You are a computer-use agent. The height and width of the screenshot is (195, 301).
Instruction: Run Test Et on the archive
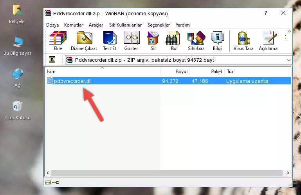[110, 41]
